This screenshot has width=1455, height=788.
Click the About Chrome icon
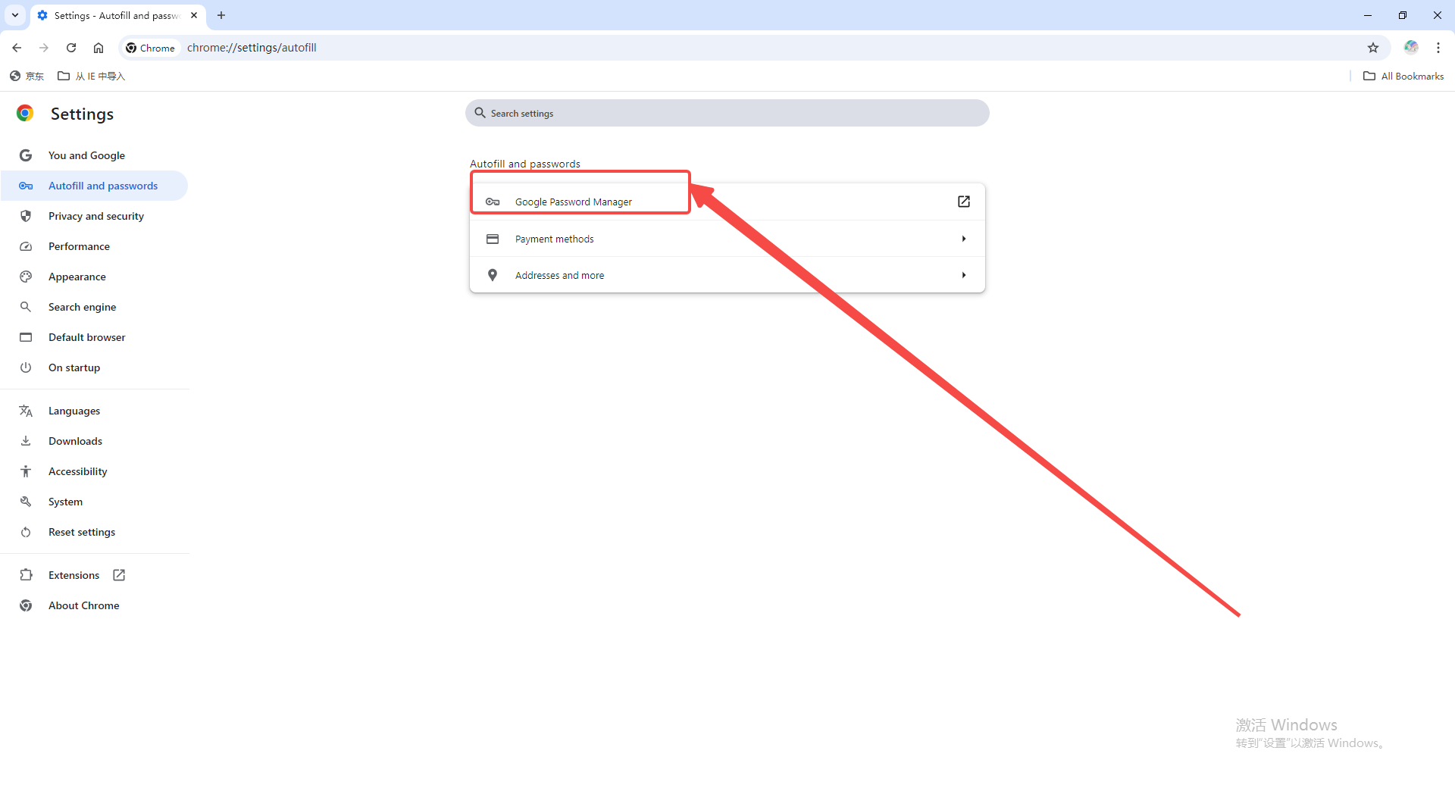coord(26,605)
